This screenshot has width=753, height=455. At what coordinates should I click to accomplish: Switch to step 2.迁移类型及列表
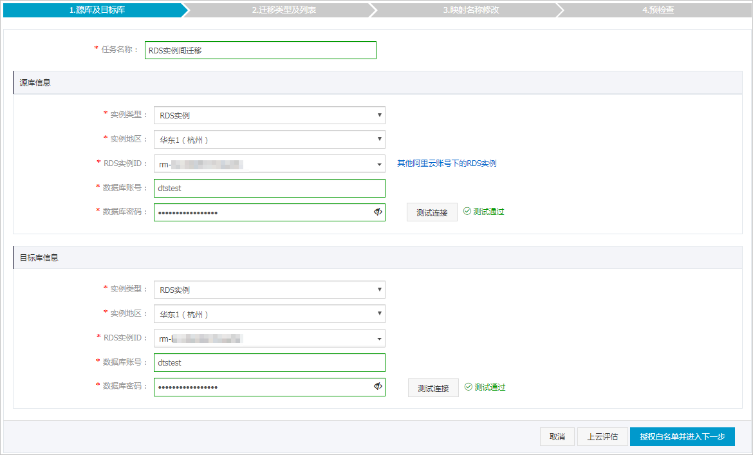[x=284, y=10]
